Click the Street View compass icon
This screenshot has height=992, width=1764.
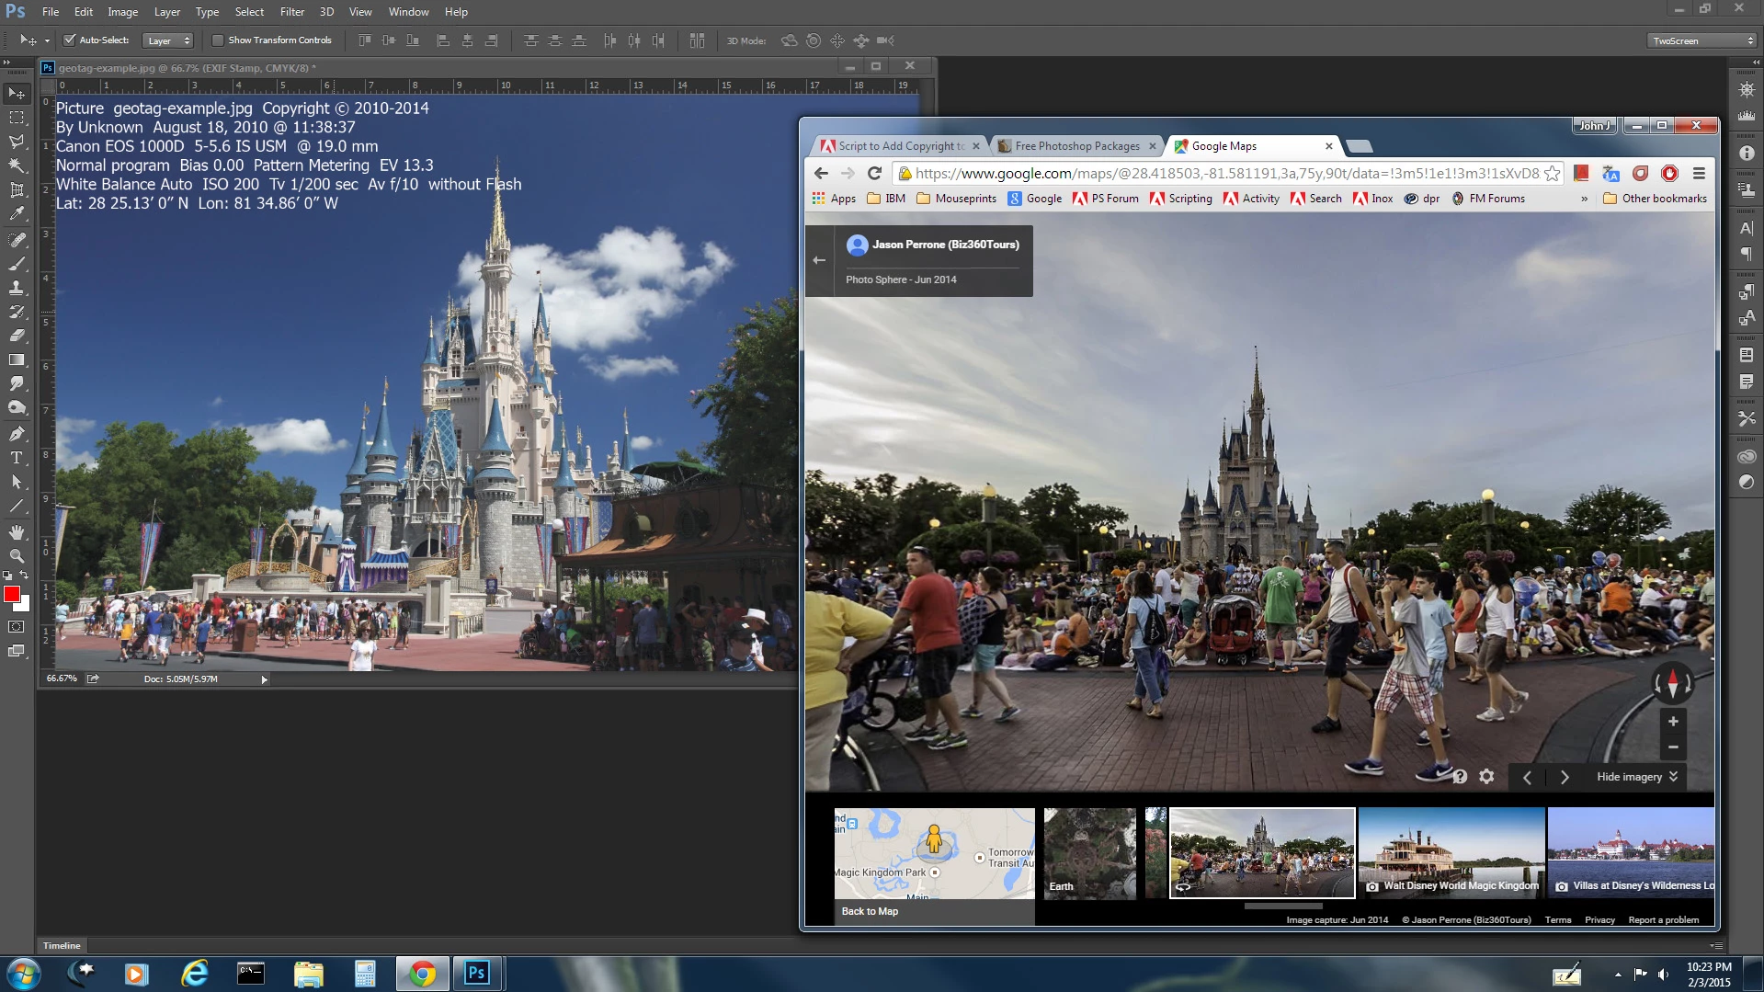pos(1672,683)
